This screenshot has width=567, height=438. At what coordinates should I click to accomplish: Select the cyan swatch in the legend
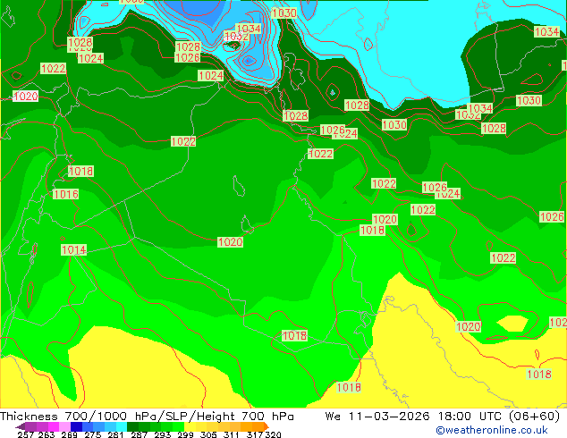122,426
